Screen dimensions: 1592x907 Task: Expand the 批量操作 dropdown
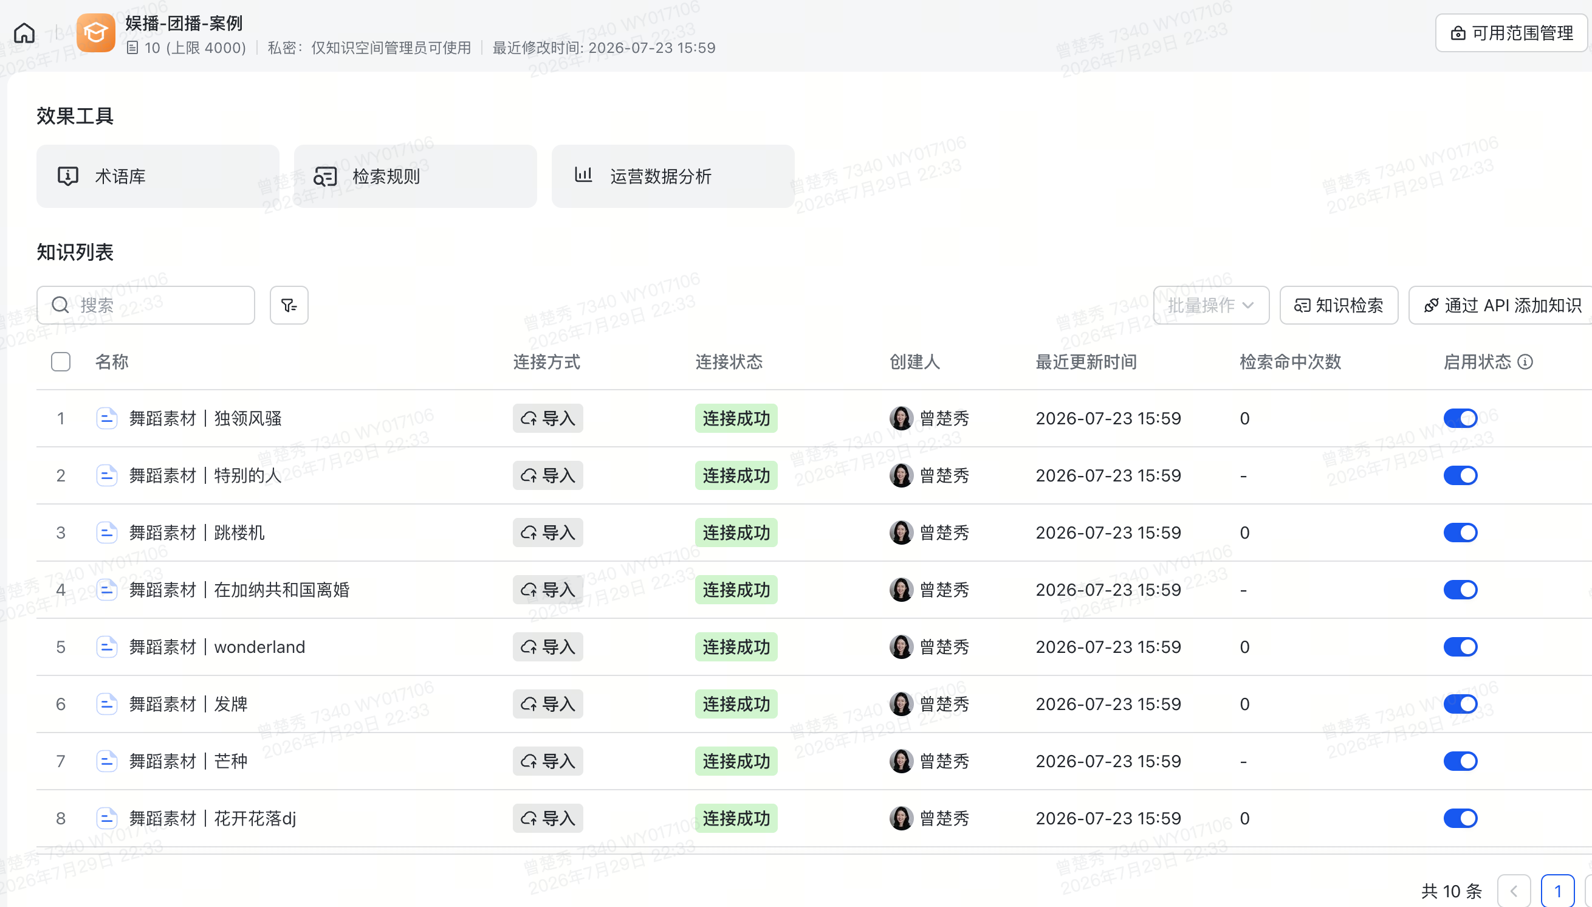[1211, 305]
